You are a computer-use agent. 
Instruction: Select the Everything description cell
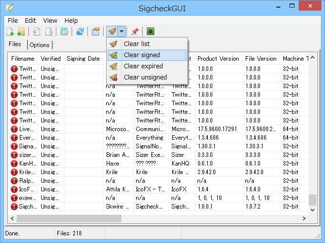[x=150, y=138]
